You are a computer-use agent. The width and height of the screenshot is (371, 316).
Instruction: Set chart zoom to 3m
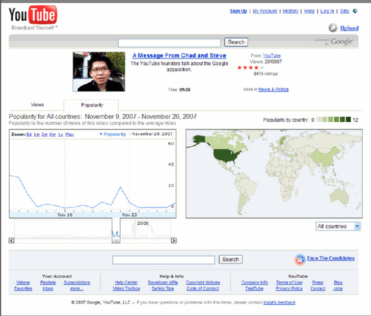tap(44, 135)
